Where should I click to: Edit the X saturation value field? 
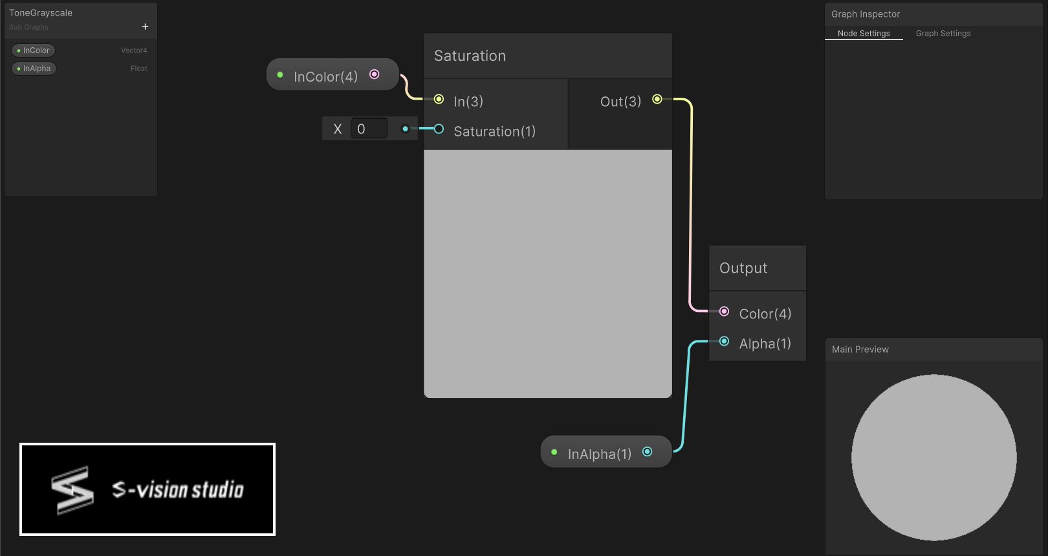(369, 129)
